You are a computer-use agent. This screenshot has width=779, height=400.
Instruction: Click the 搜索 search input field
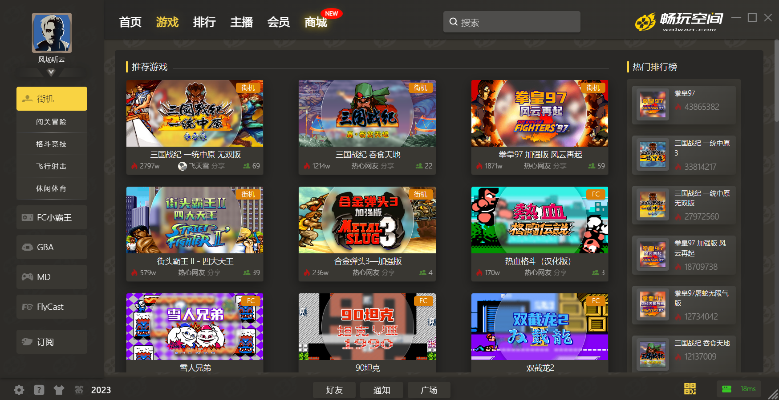pos(512,22)
